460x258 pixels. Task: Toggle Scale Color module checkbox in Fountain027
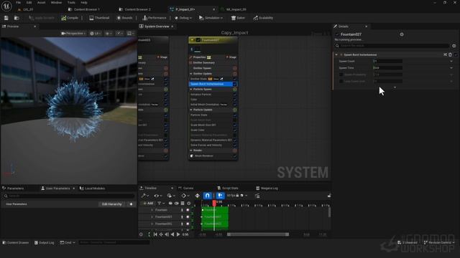pyautogui.click(x=235, y=130)
